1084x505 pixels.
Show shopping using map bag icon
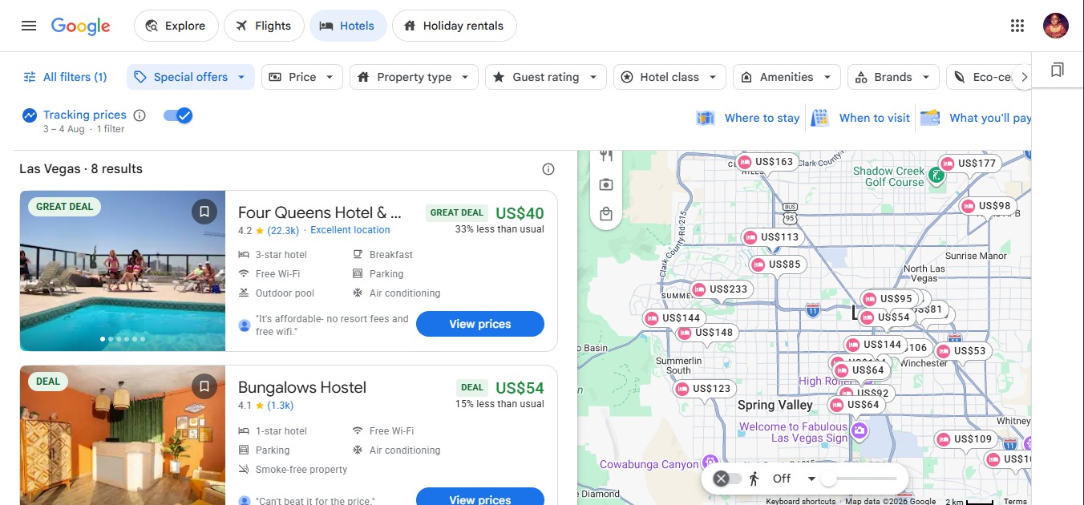click(x=606, y=214)
